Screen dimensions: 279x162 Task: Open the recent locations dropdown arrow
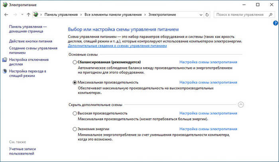(22, 15)
